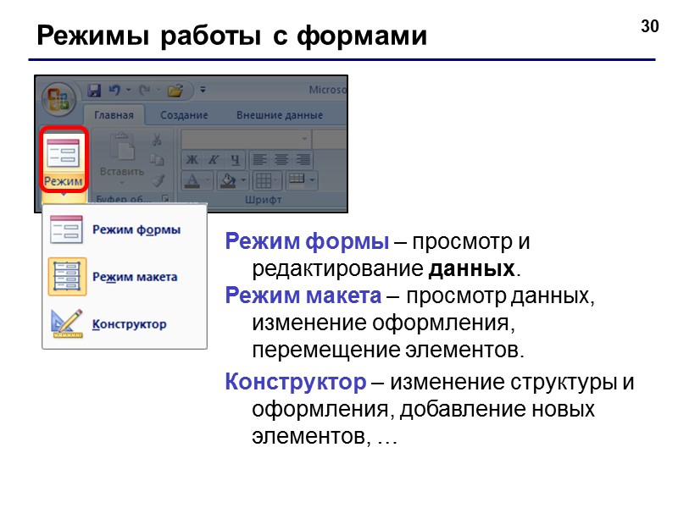
Task: Click the title Режимы работы с формами
Action: (x=231, y=35)
